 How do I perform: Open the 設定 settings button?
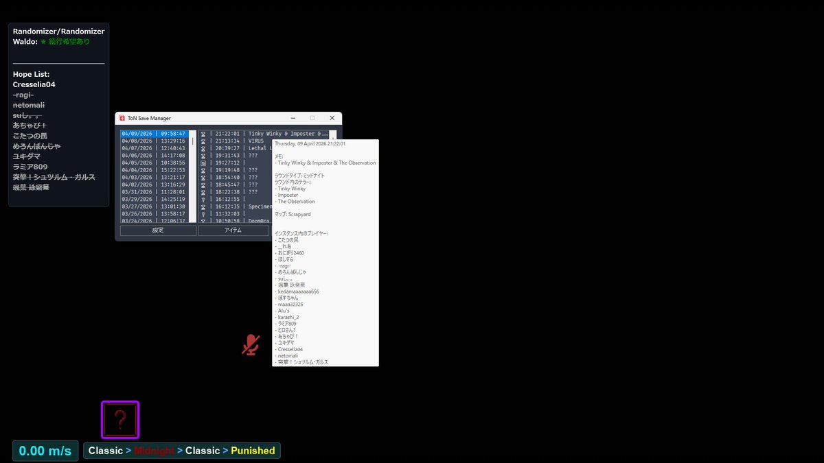pyautogui.click(x=158, y=230)
